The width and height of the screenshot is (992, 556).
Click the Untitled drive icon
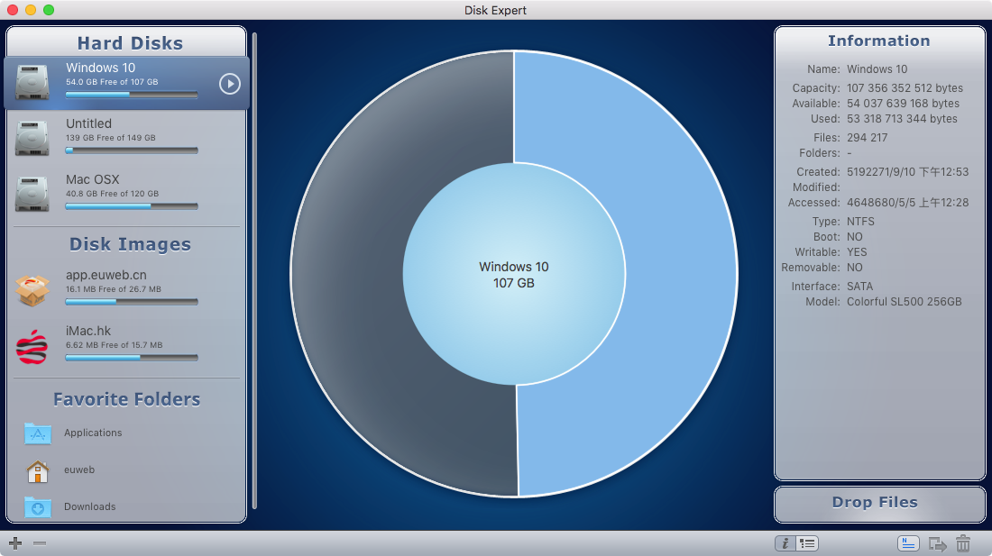[32, 138]
